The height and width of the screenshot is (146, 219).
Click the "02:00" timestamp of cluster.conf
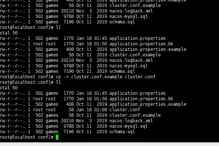(x=101, y=110)
